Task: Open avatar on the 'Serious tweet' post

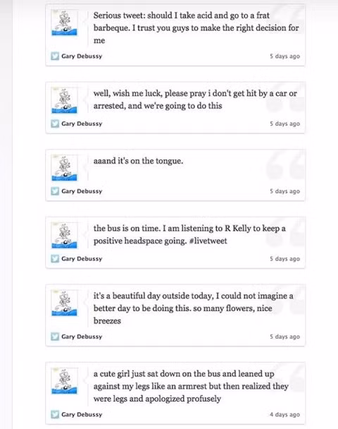Action: coord(65,23)
